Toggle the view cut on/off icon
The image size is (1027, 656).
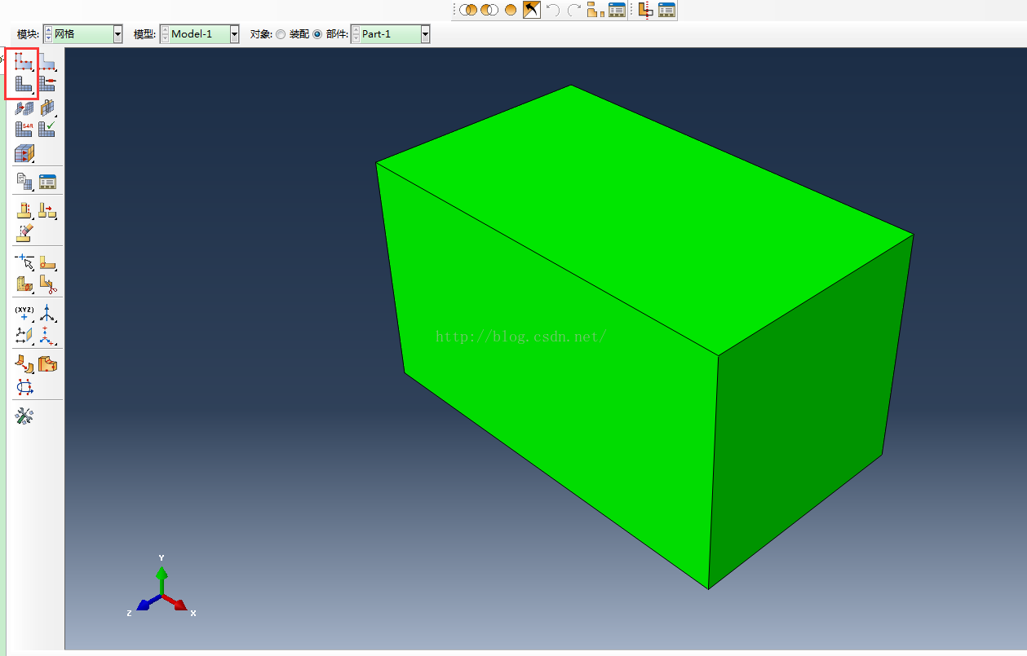[x=645, y=10]
